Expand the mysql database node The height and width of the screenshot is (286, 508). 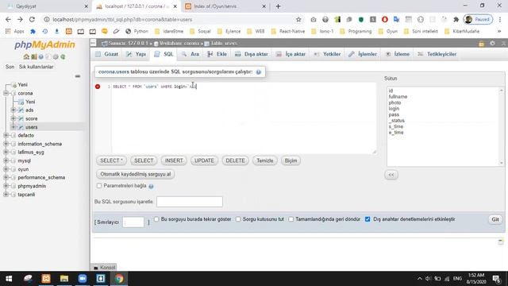coord(6,160)
